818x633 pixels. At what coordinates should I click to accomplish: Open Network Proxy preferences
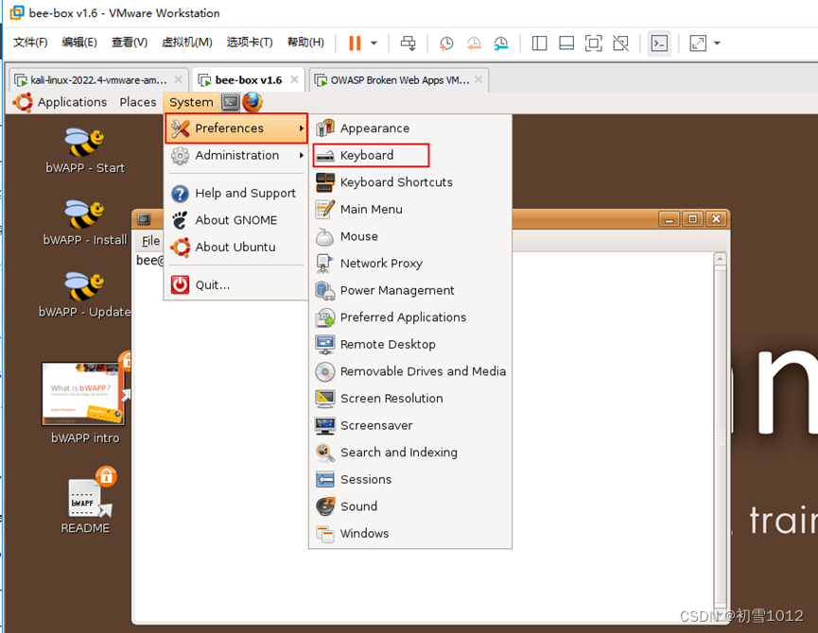click(x=410, y=264)
